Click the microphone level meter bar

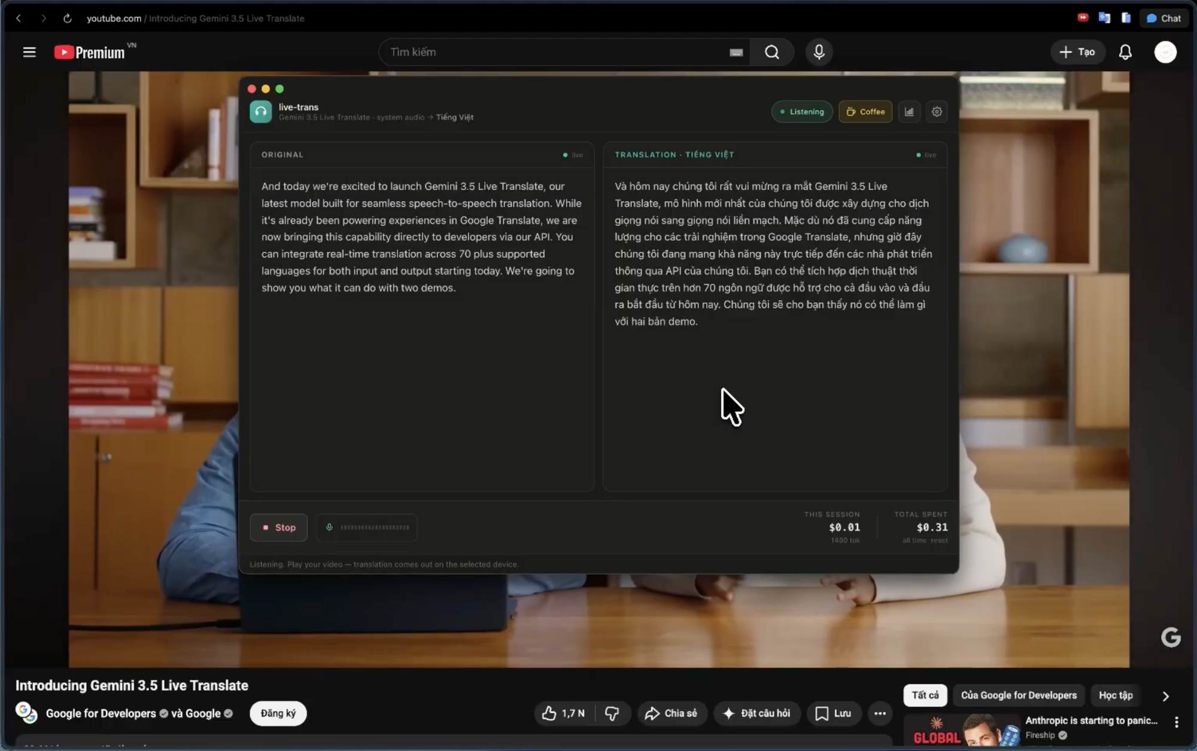point(367,528)
